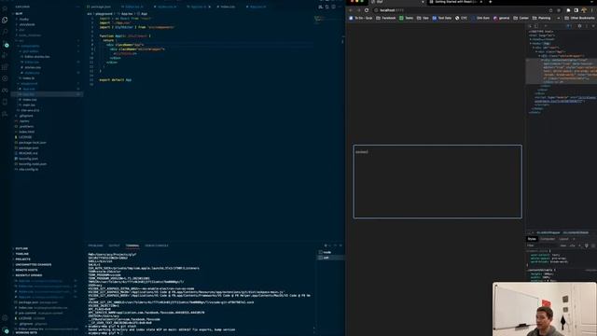
Task: Collapse the RECENTLY OPENED section
Action: 29,275
